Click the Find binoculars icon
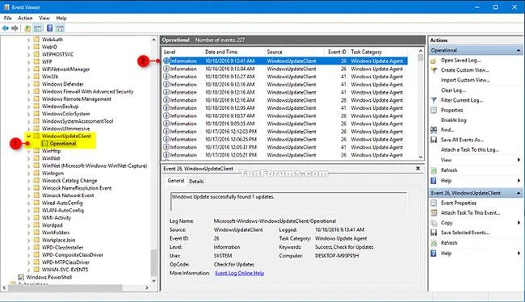The height and width of the screenshot is (302, 525). tap(434, 130)
